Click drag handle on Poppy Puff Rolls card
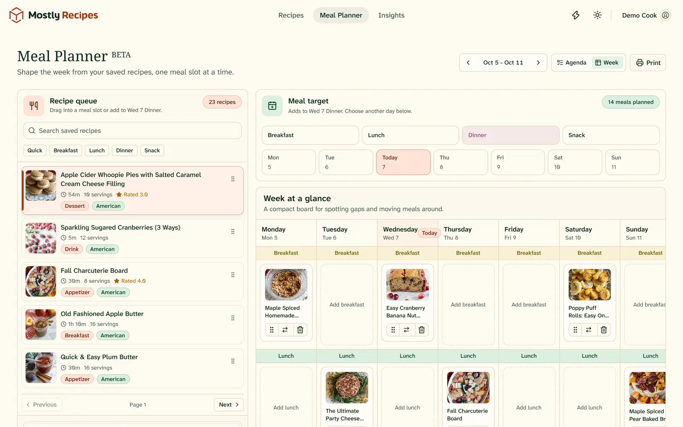The image size is (683, 427). 575,330
